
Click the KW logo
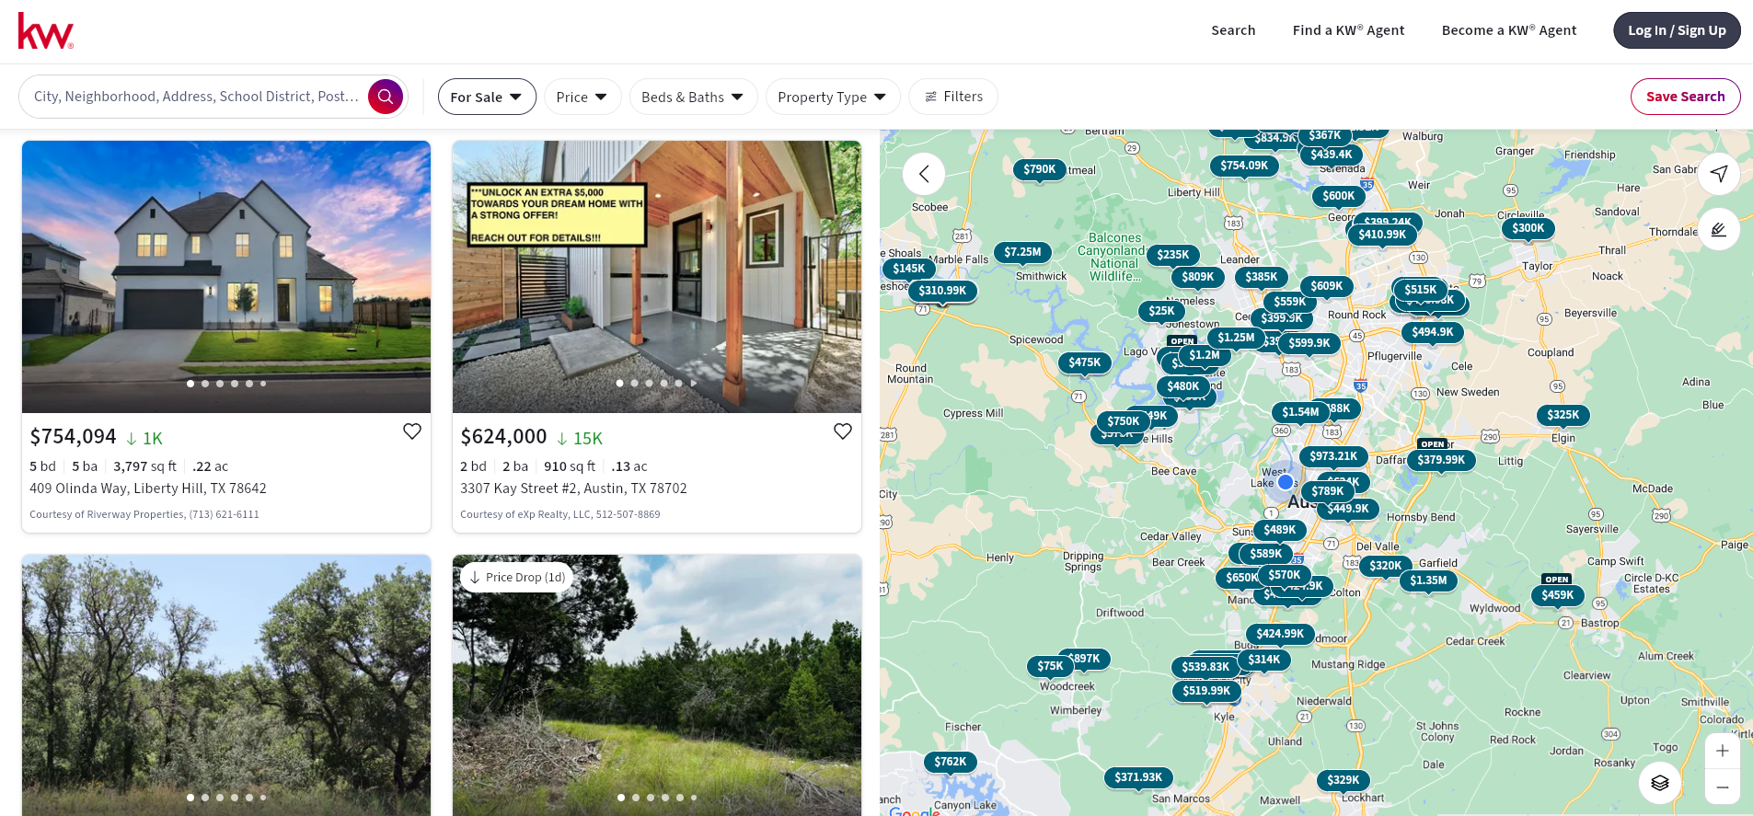click(46, 31)
